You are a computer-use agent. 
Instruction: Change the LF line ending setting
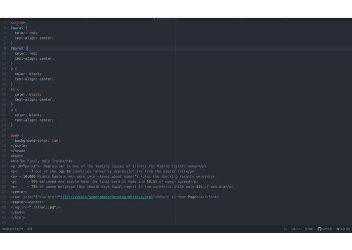pyautogui.click(x=285, y=229)
